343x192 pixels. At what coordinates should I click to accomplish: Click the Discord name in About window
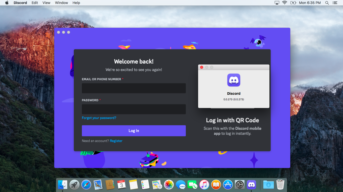point(234,93)
